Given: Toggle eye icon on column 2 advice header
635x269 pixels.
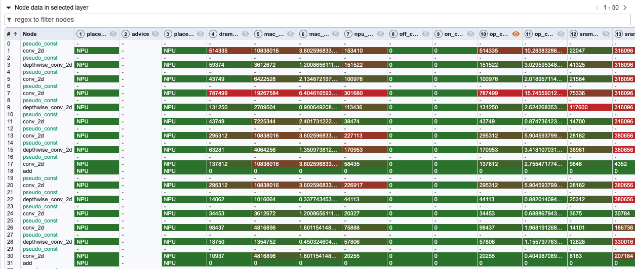Looking at the screenshot, I should 156,34.
